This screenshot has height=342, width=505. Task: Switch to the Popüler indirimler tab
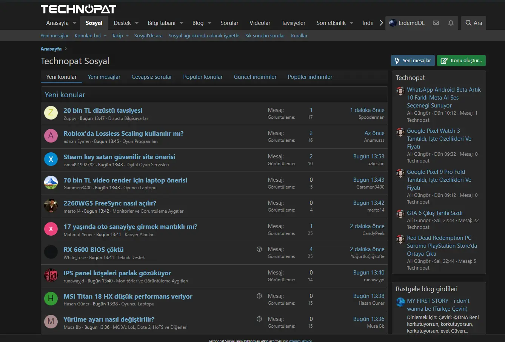[x=310, y=77]
